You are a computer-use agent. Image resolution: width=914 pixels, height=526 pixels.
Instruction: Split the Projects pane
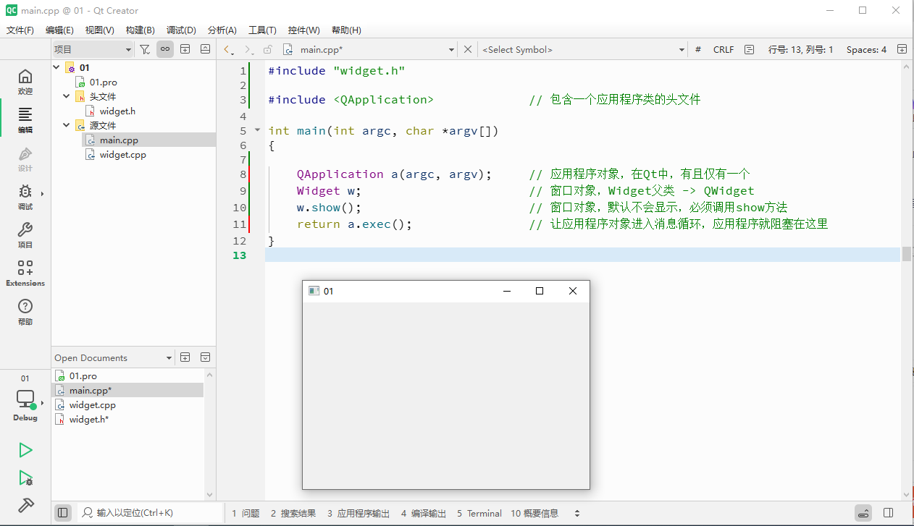(x=185, y=49)
